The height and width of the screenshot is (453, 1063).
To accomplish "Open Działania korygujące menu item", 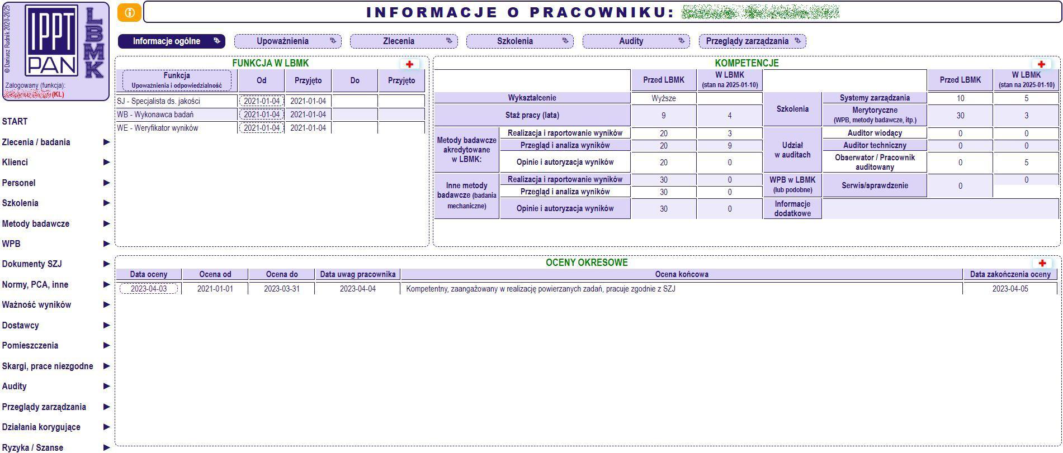I will pos(41,427).
